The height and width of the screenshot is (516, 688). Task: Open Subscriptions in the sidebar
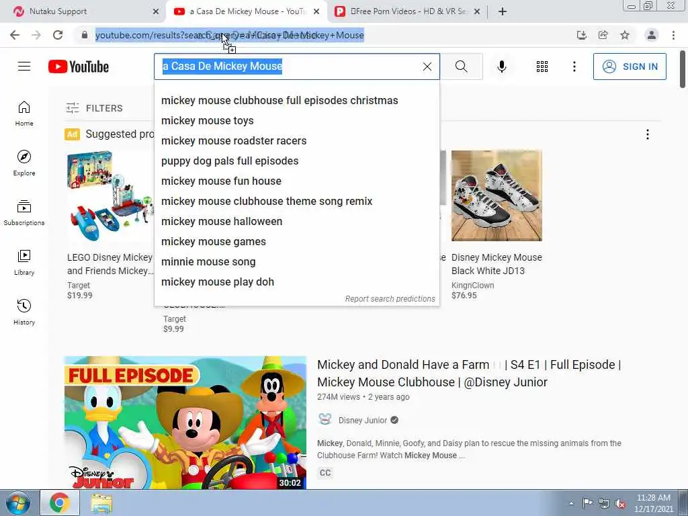tap(24, 213)
